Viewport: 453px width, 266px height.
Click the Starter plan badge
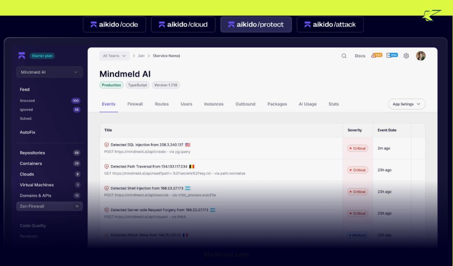[x=42, y=56]
